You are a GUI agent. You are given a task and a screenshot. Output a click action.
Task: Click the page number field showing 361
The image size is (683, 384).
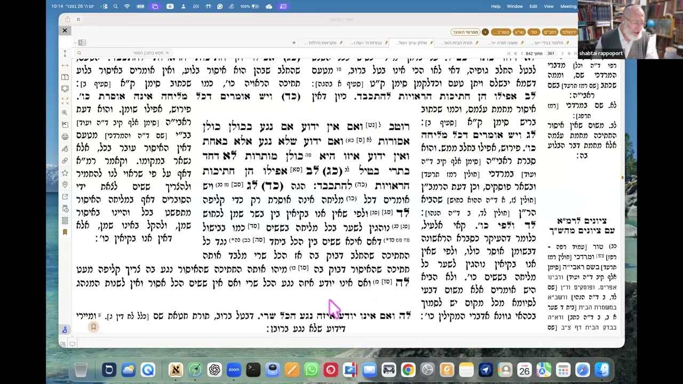point(551,53)
